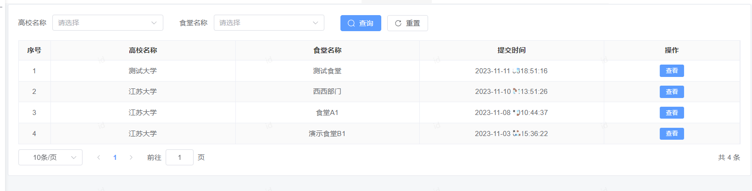Click the 序号 column header
This screenshot has width=752, height=191.
click(x=34, y=50)
